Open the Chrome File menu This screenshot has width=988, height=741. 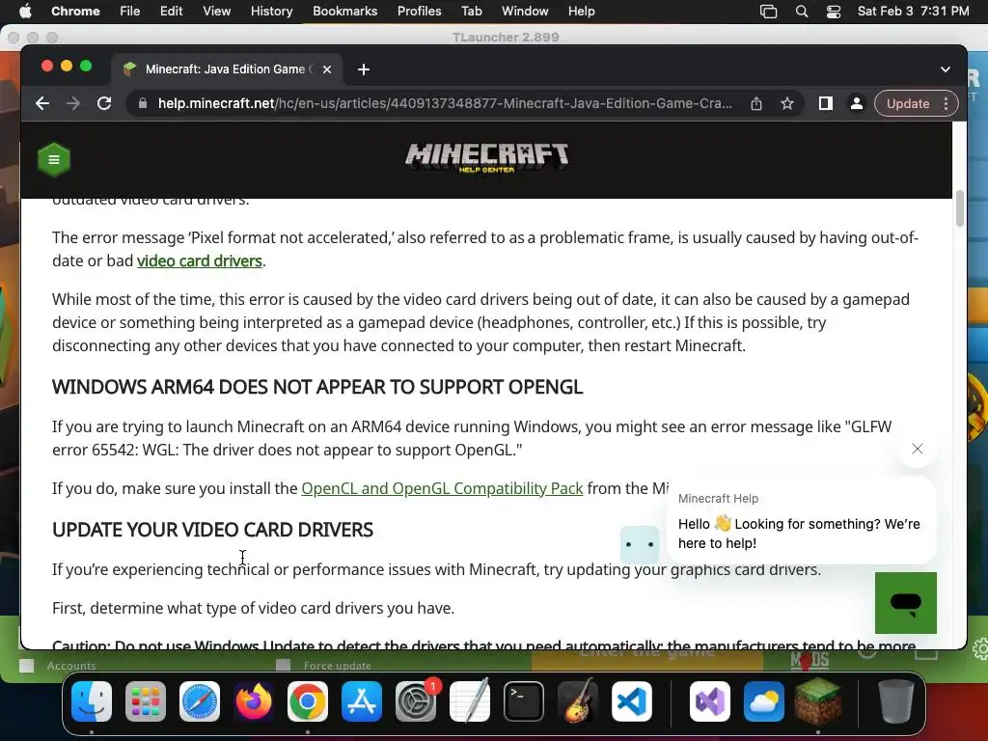[x=130, y=11]
